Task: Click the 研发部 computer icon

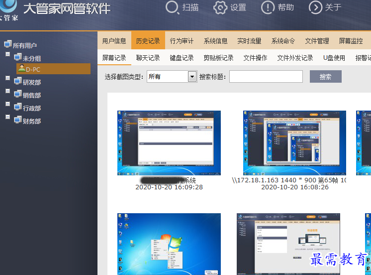Action: (x=18, y=81)
